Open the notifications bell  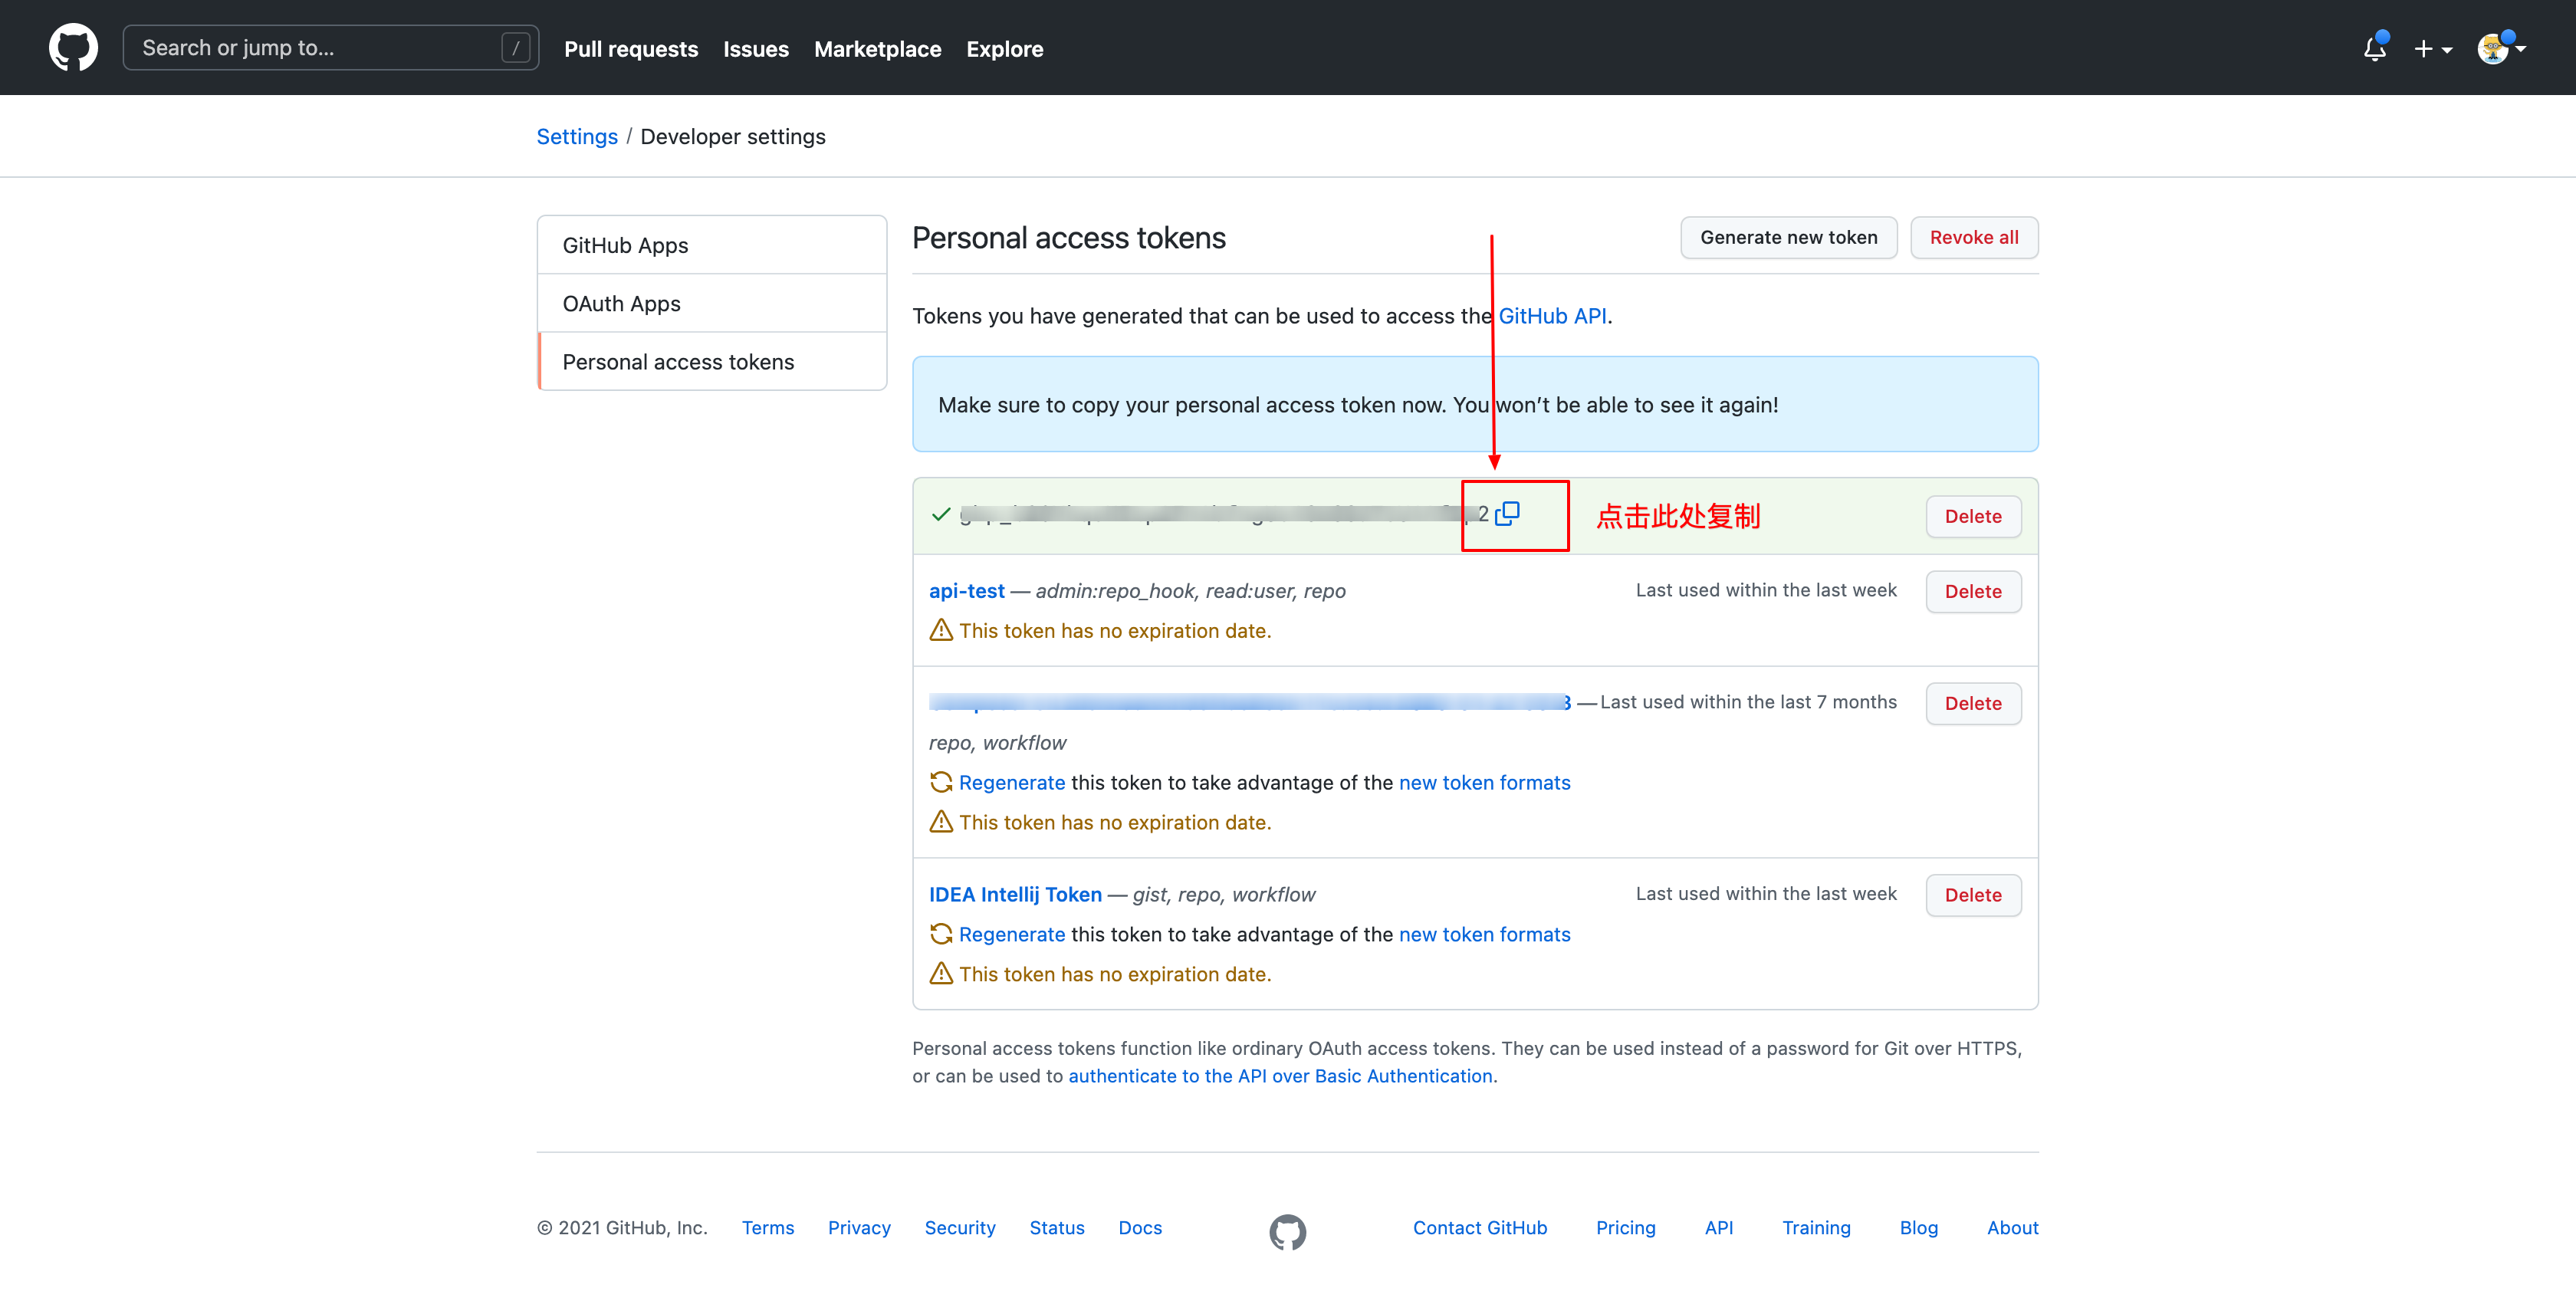(x=2375, y=48)
